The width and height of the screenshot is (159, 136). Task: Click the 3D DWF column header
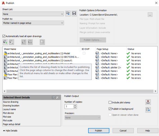pos(85,49)
